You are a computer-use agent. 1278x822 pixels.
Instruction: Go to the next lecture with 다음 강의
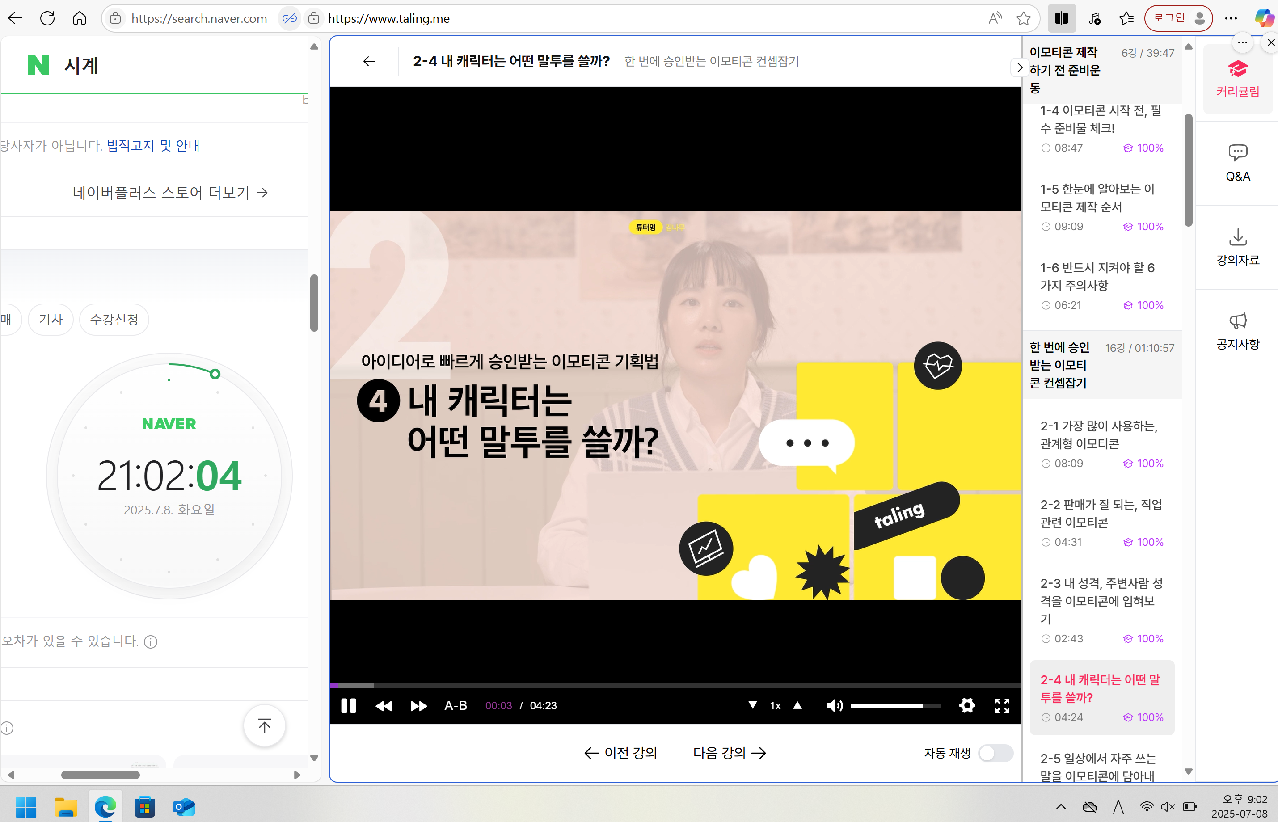[728, 753]
